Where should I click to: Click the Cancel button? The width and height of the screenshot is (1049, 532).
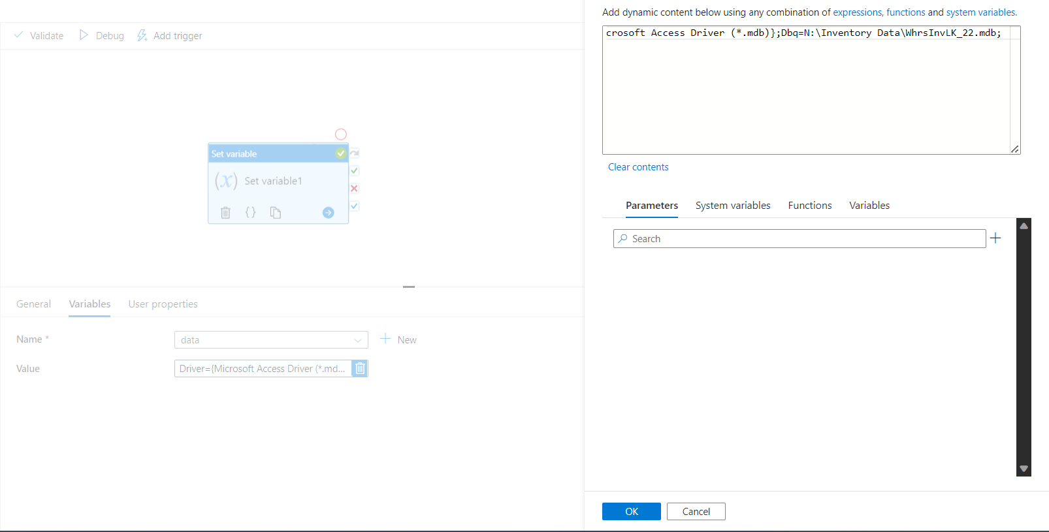696,512
